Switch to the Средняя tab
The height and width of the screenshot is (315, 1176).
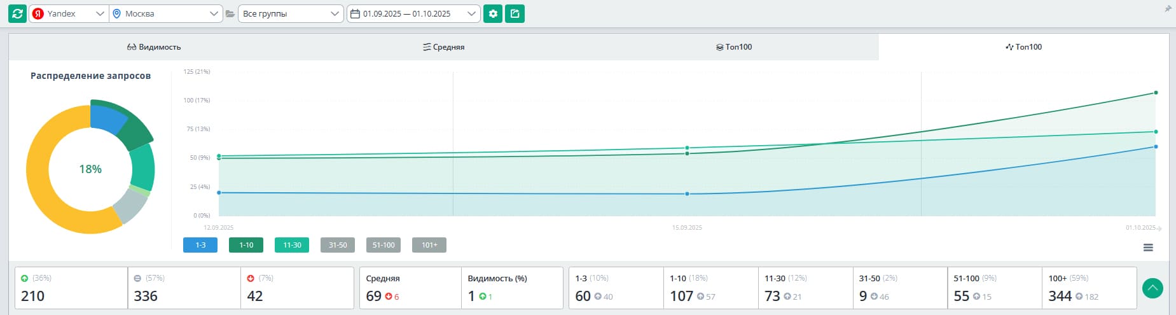[x=444, y=47]
